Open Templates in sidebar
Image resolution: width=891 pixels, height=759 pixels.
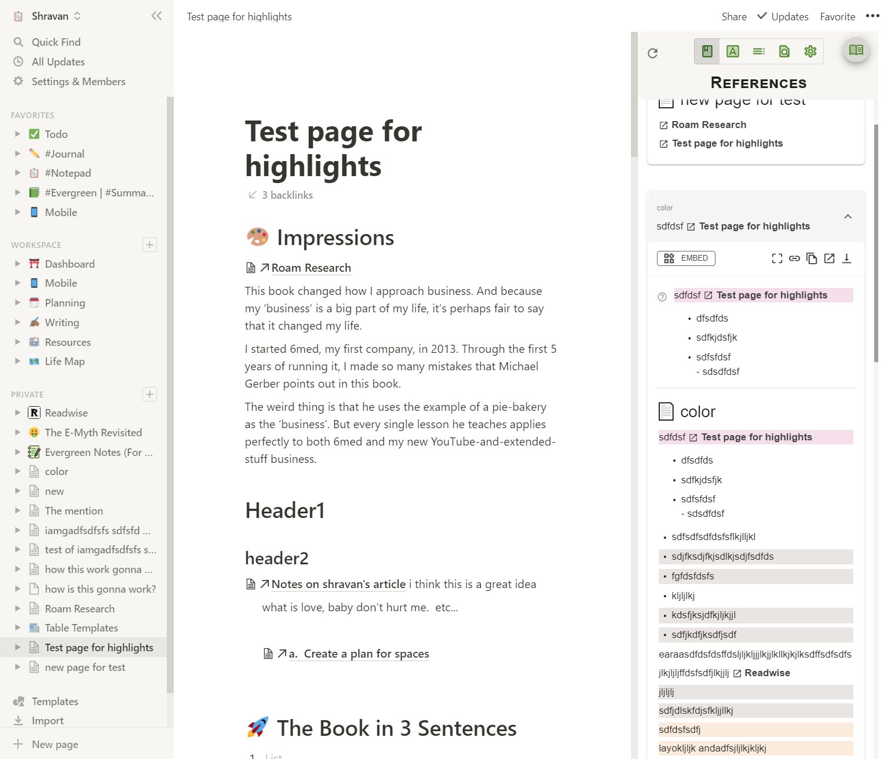54,702
